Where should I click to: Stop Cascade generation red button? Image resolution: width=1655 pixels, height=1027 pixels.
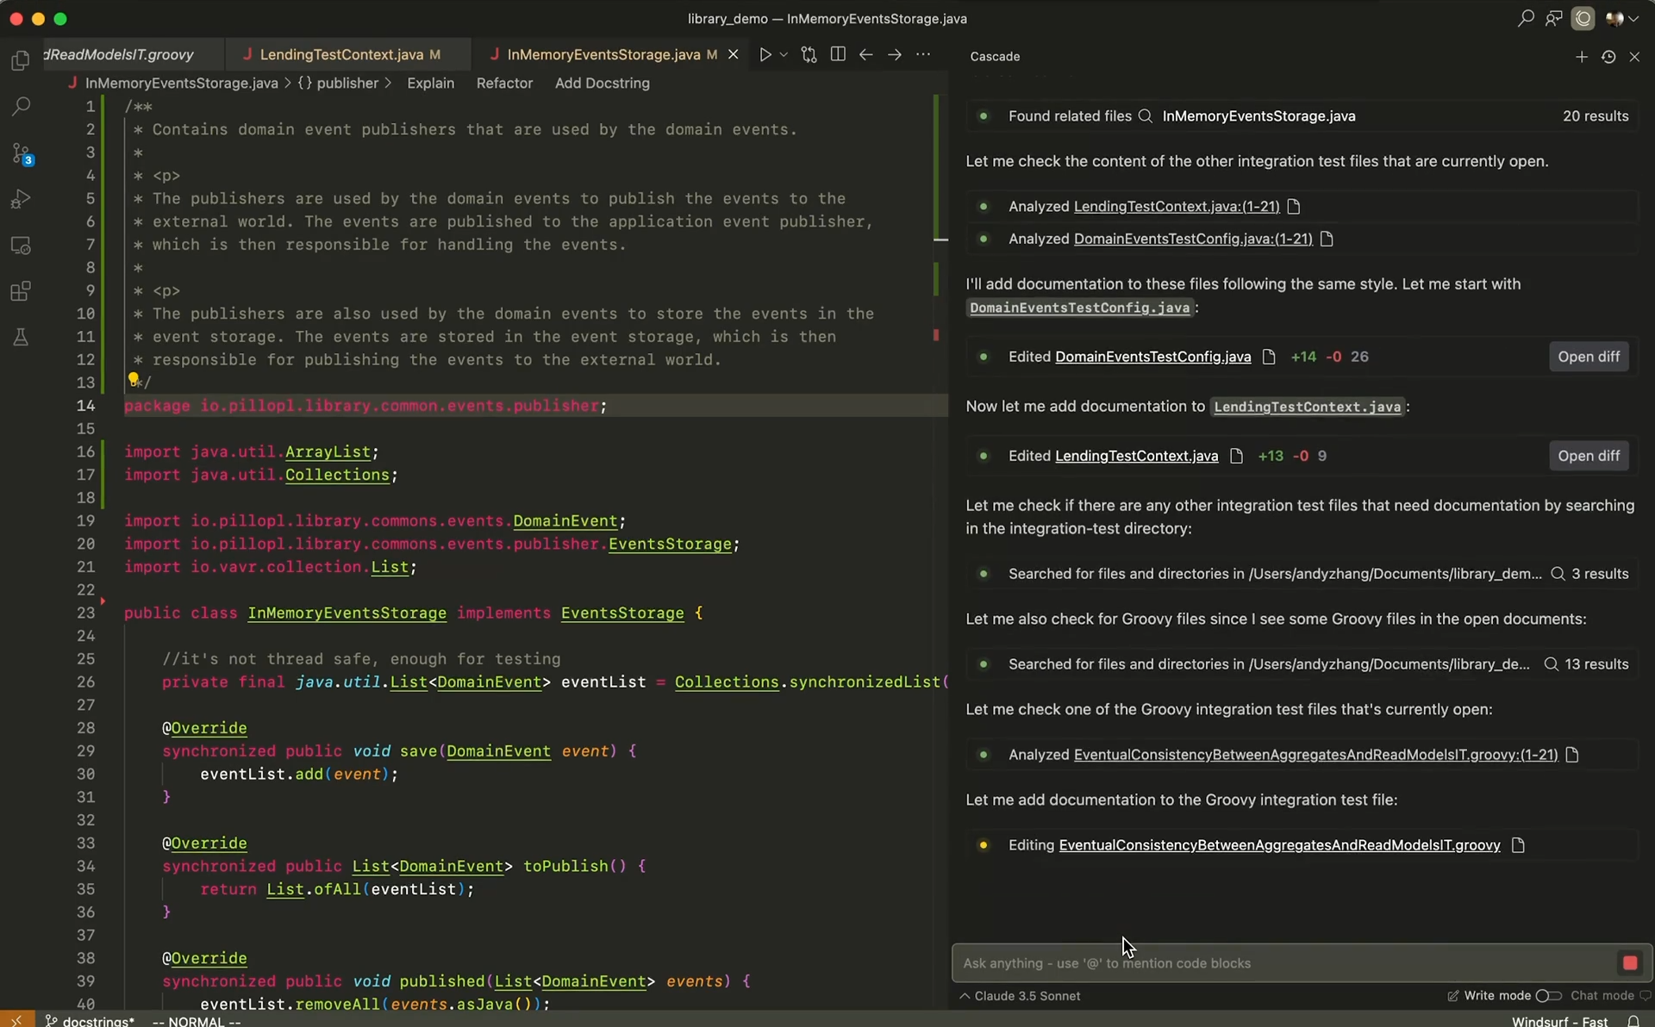click(x=1629, y=963)
